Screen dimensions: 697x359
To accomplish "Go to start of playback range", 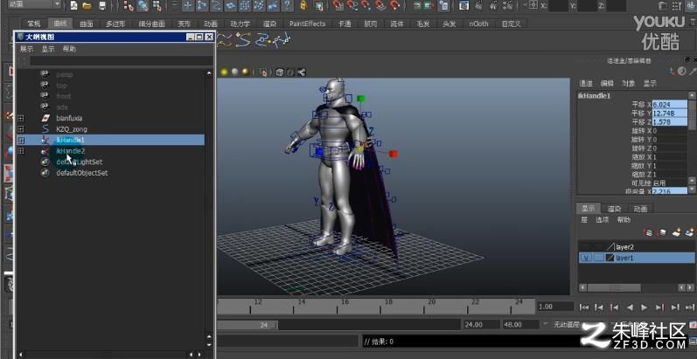I will 584,307.
